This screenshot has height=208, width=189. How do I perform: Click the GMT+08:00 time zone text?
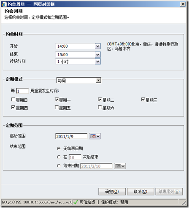coord(143,46)
